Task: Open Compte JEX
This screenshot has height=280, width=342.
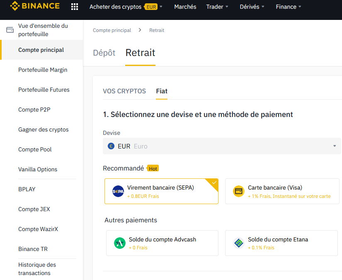Action: tap(34, 209)
